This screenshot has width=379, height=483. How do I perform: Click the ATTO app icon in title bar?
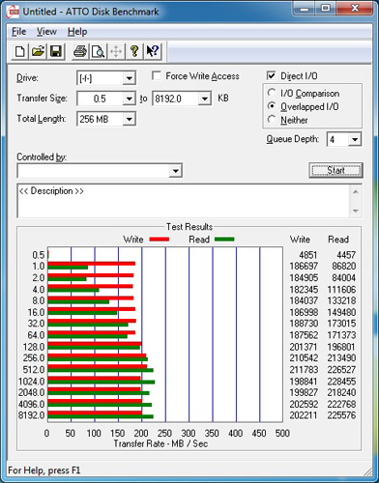coord(14,13)
